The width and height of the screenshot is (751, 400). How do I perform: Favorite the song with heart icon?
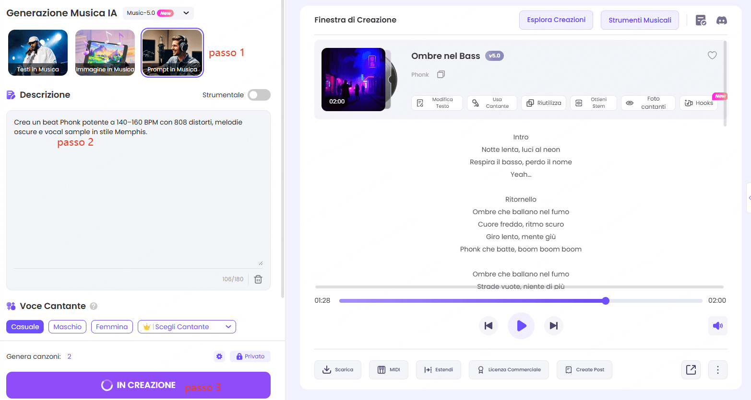click(712, 55)
